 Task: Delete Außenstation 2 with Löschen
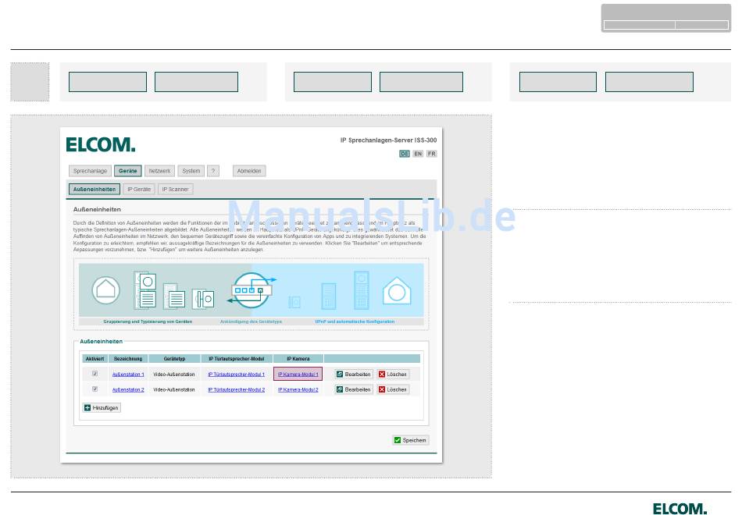tap(393, 389)
